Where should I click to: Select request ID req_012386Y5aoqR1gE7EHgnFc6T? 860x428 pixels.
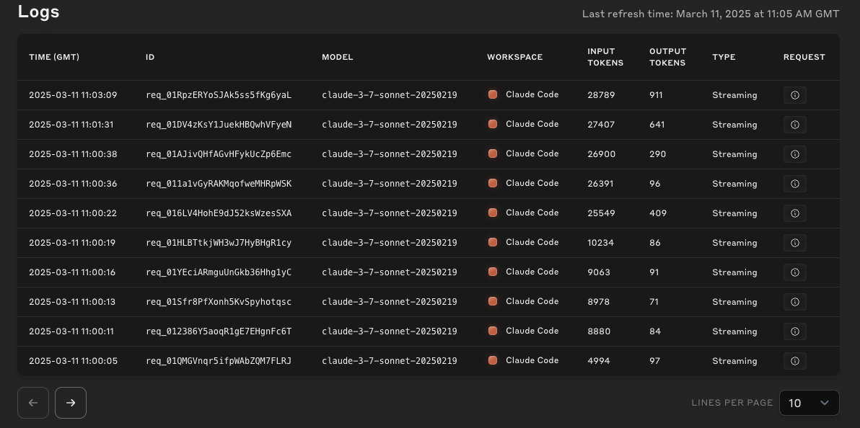coord(219,331)
